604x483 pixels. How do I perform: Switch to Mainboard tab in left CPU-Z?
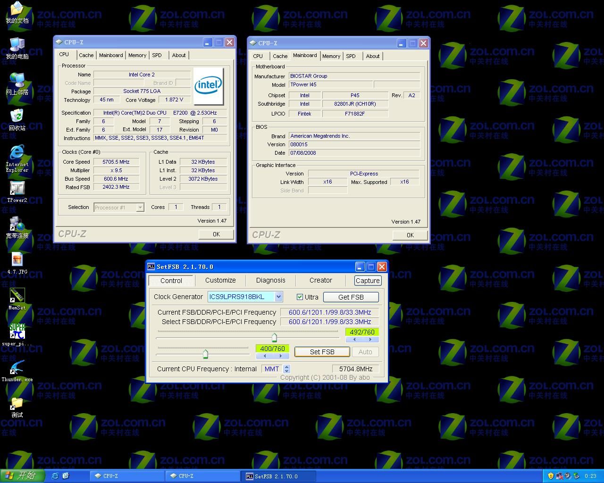(111, 55)
